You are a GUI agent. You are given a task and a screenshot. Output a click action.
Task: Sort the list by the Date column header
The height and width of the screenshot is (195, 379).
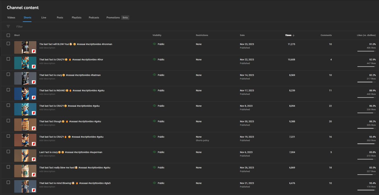(242, 35)
